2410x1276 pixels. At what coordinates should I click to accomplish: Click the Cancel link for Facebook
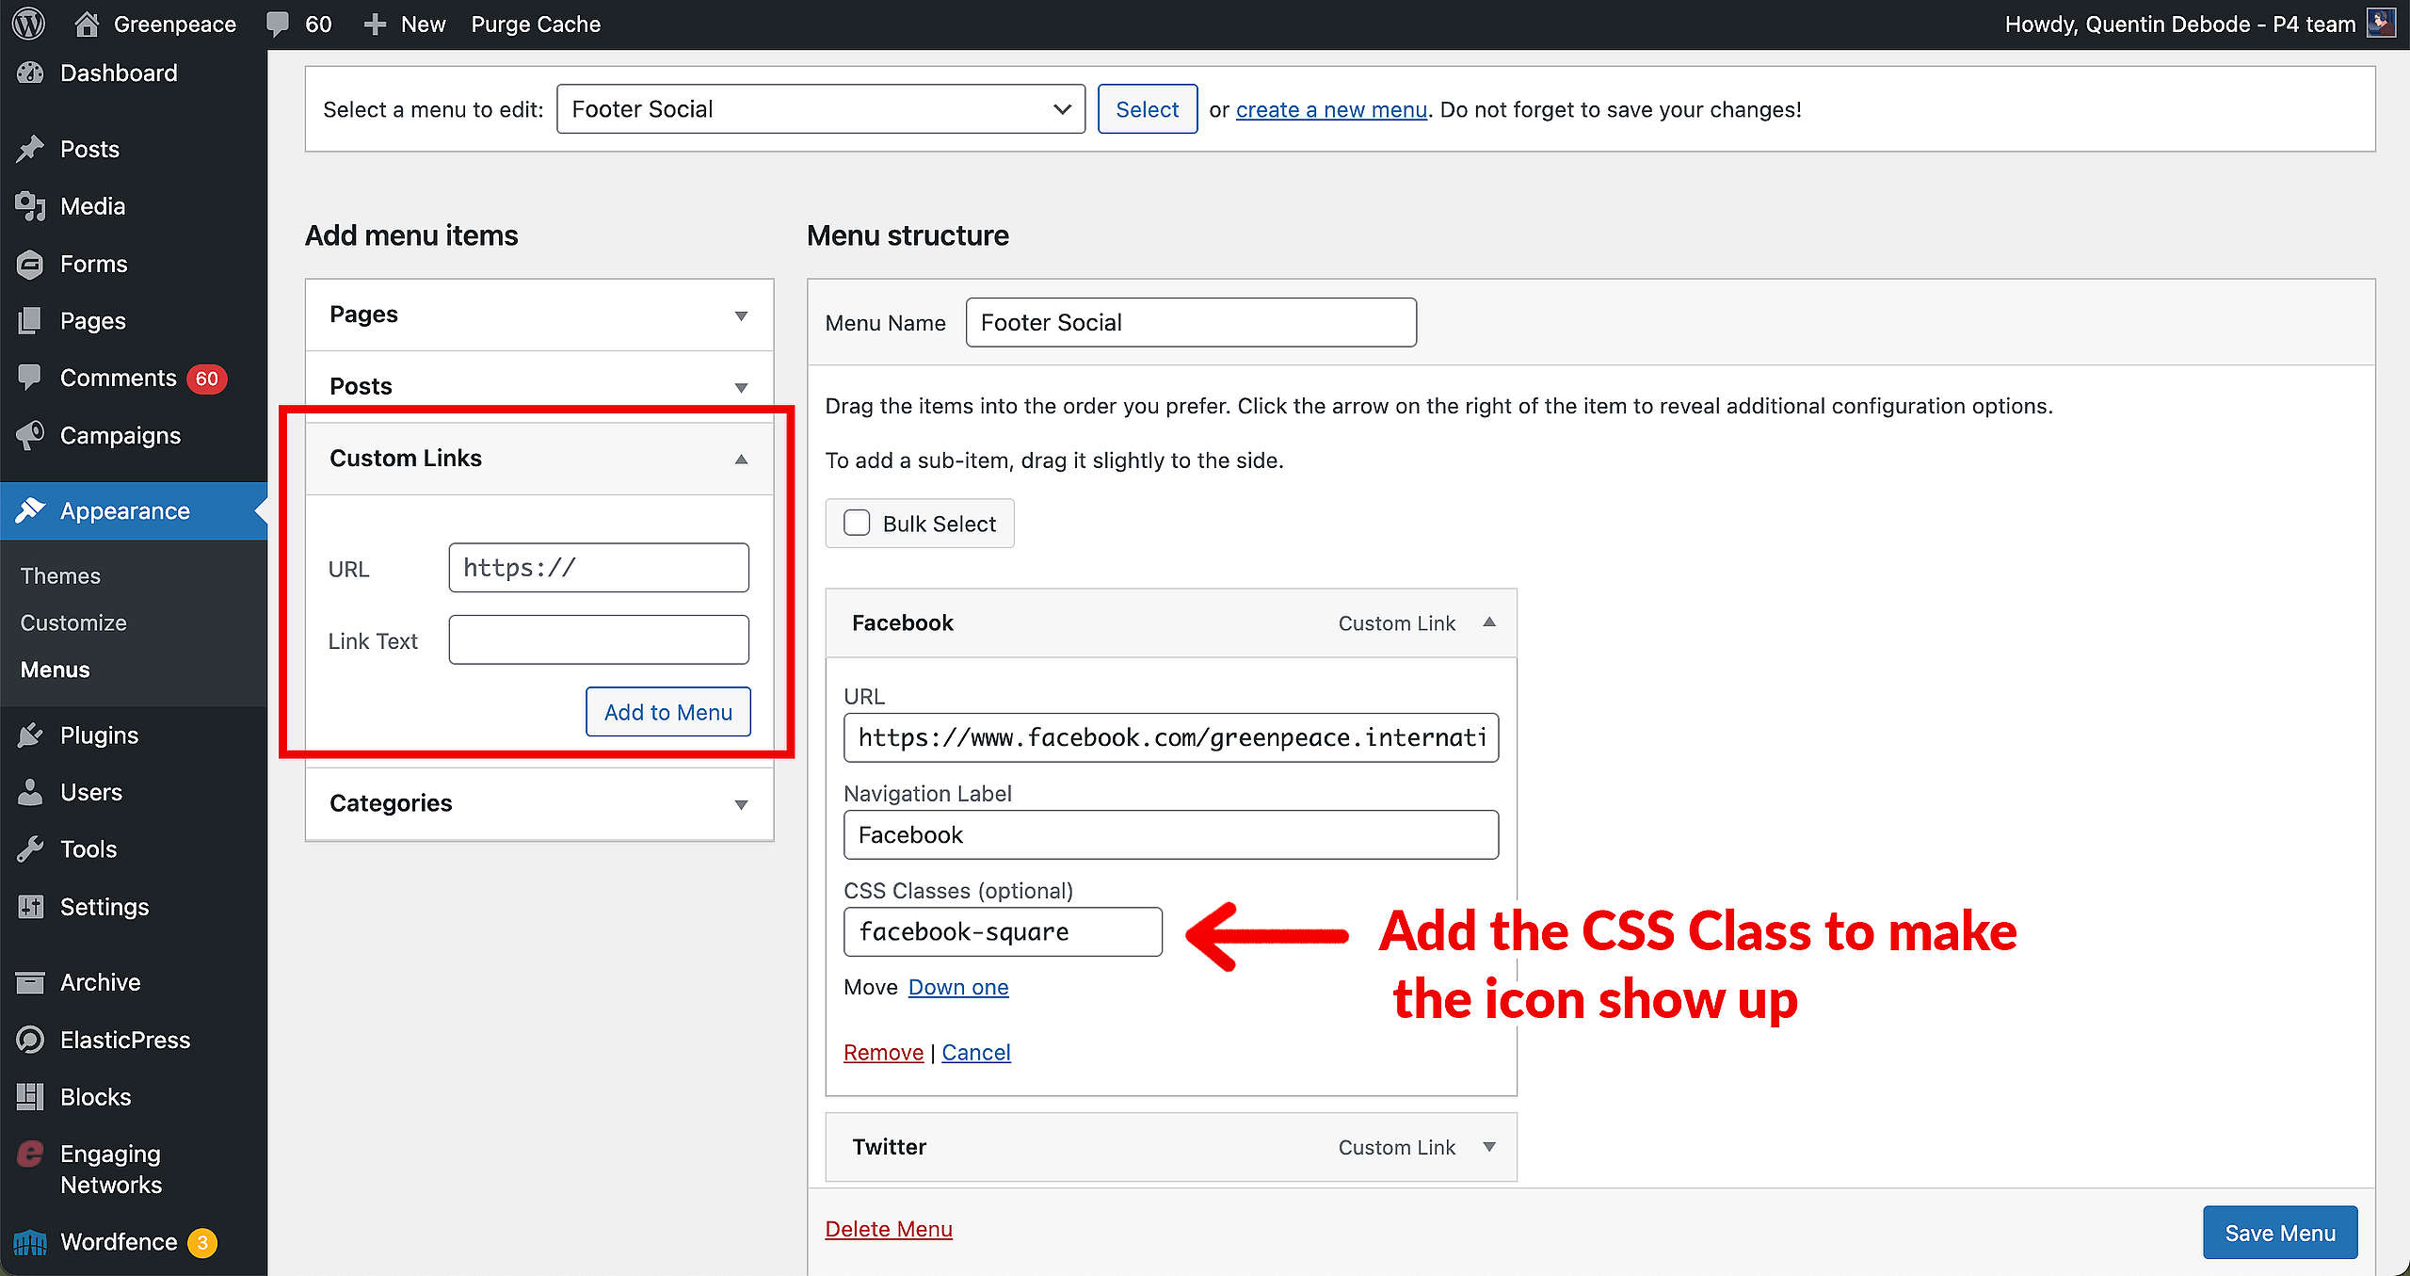pos(976,1052)
